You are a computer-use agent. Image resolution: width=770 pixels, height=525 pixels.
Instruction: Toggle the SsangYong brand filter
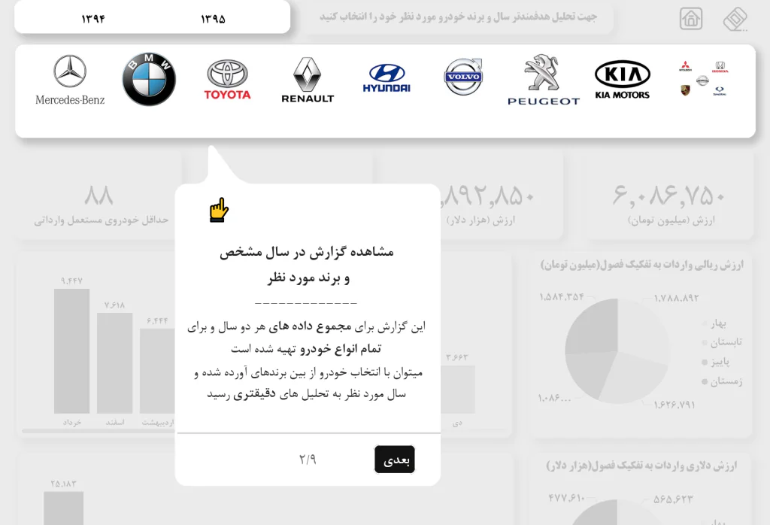pyautogui.click(x=718, y=90)
